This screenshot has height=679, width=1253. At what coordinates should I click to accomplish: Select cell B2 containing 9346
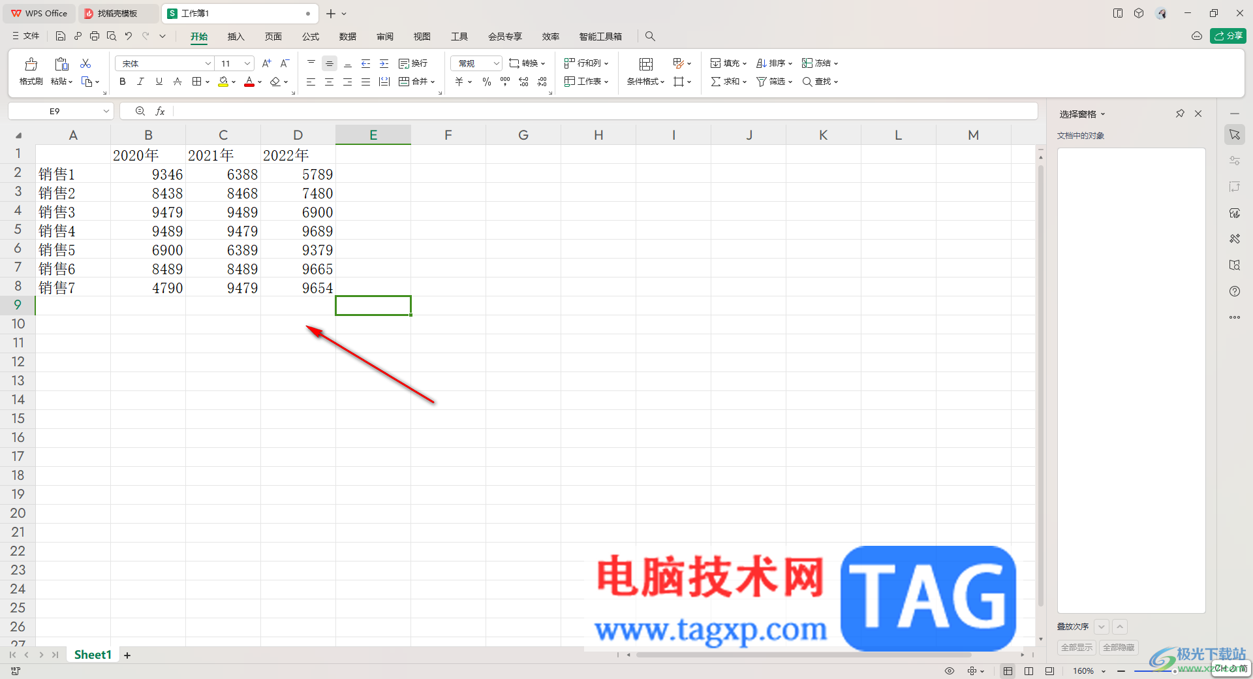tap(148, 174)
